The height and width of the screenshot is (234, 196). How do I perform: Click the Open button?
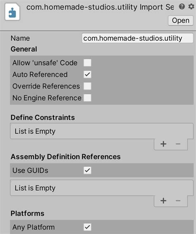click(x=181, y=21)
